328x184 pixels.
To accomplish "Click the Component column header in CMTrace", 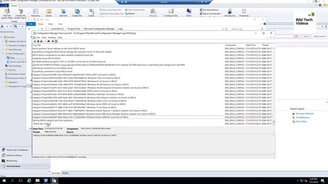I will [231, 45].
